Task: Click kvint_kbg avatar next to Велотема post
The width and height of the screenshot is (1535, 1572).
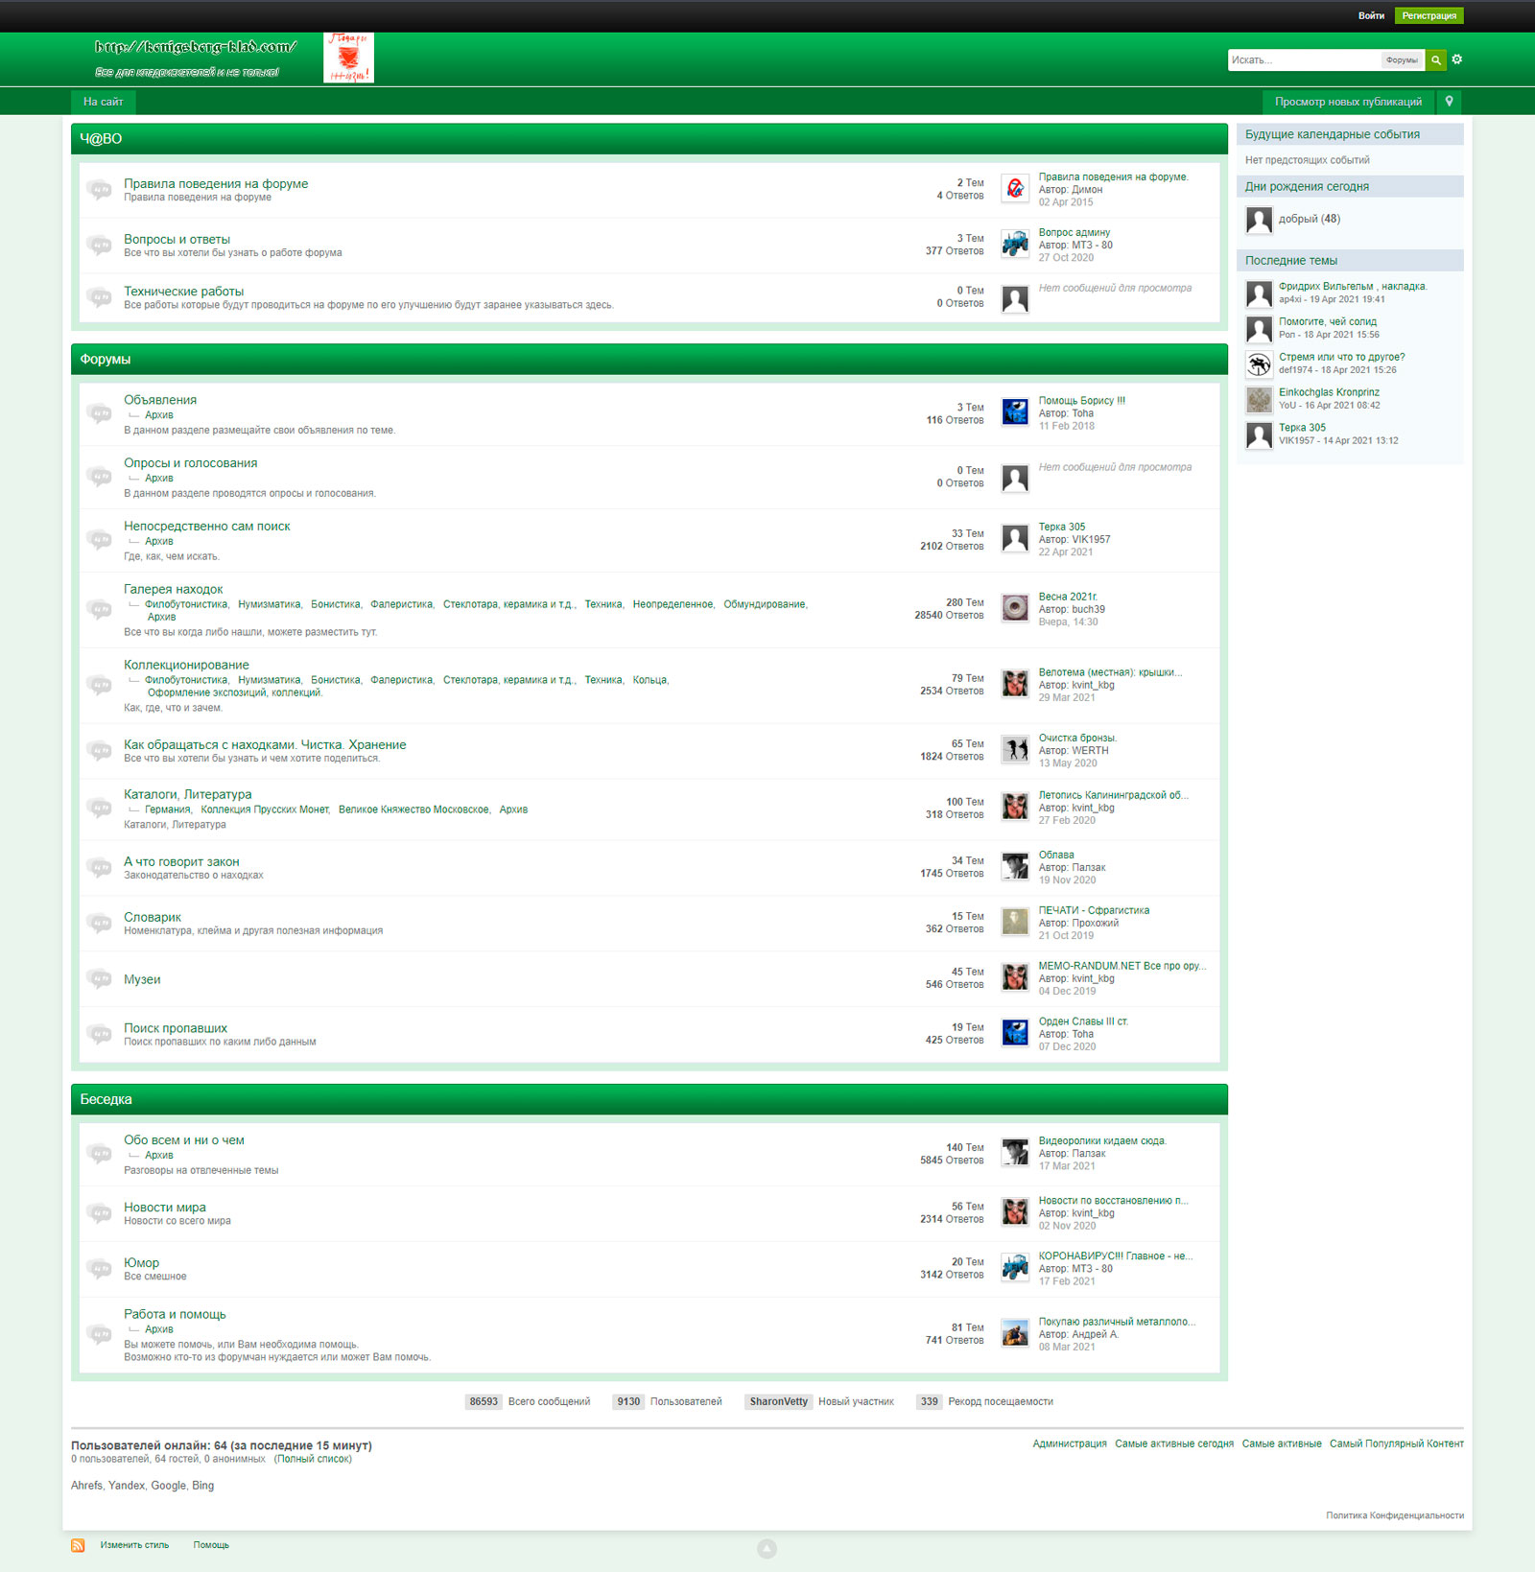Action: click(x=1015, y=683)
